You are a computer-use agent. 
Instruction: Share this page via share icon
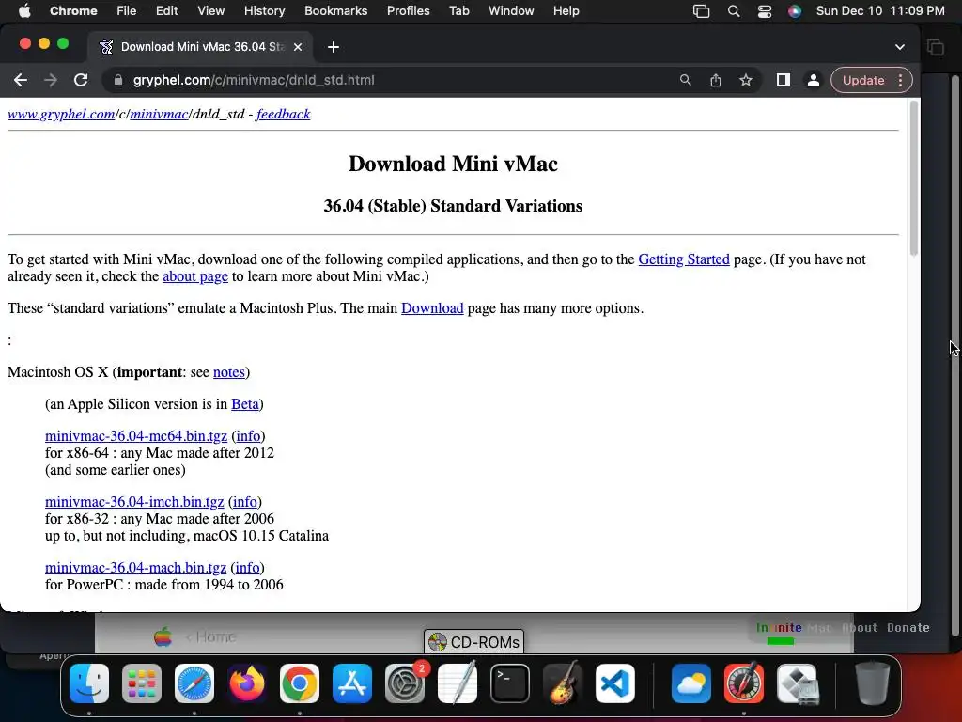pos(715,81)
